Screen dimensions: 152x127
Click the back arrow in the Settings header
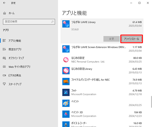(4, 3)
